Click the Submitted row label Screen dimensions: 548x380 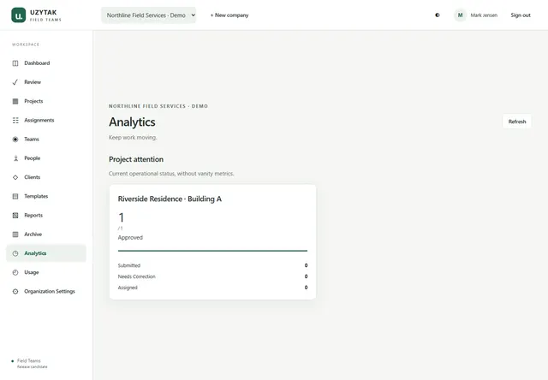pyautogui.click(x=129, y=265)
